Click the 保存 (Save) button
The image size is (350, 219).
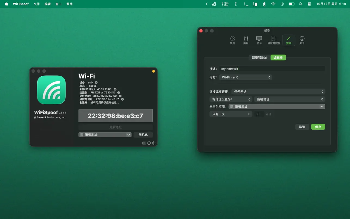(318, 127)
